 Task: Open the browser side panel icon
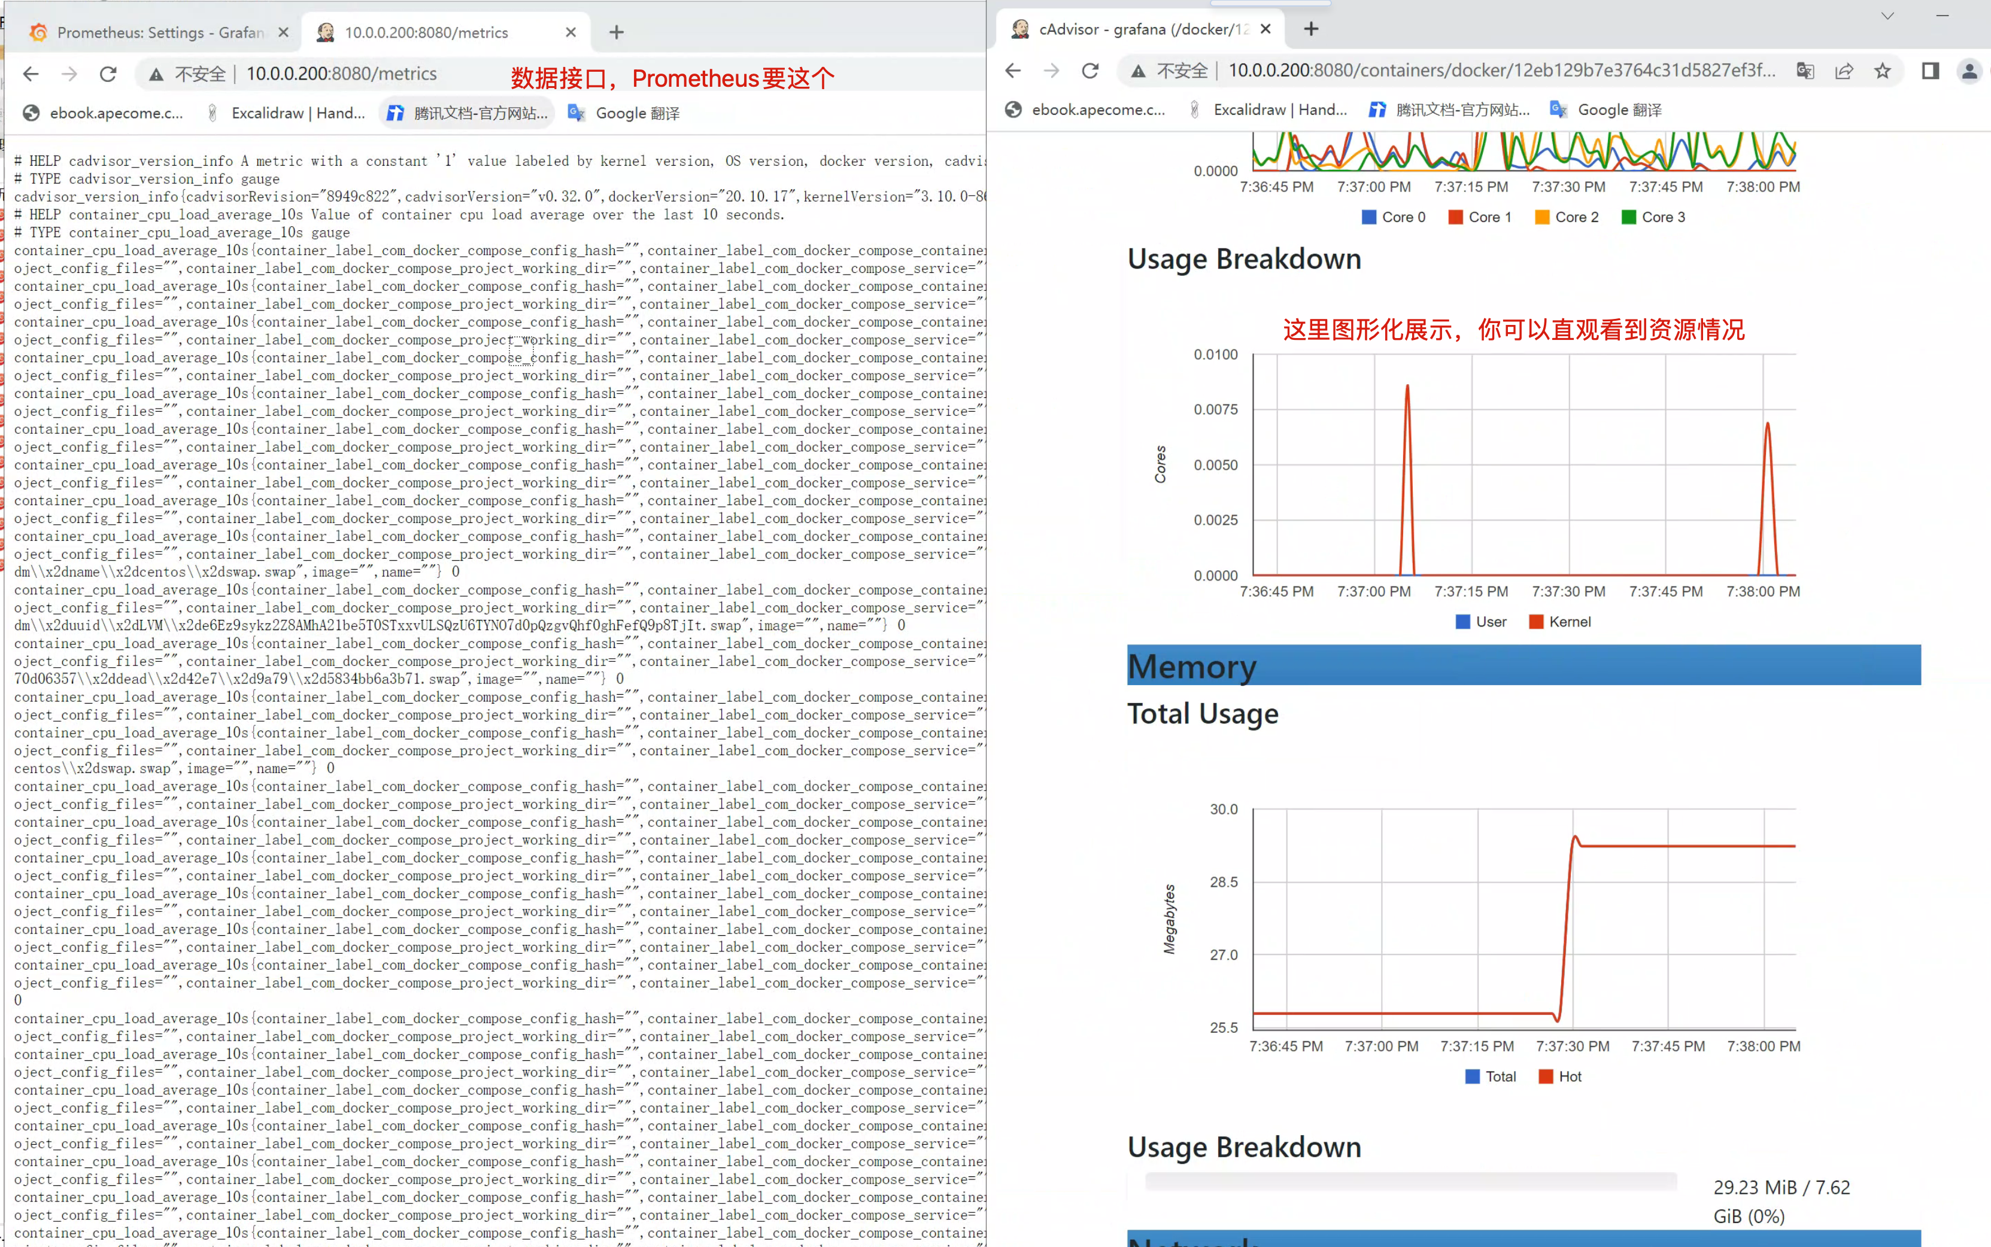[1930, 71]
